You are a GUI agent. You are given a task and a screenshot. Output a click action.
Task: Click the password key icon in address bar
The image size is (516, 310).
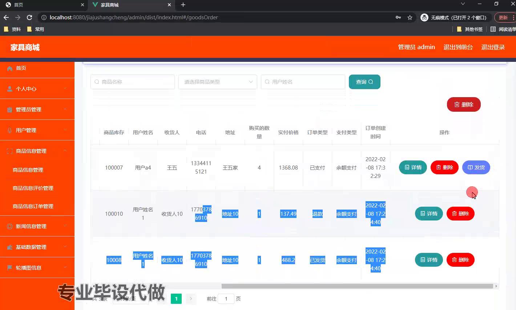click(398, 17)
